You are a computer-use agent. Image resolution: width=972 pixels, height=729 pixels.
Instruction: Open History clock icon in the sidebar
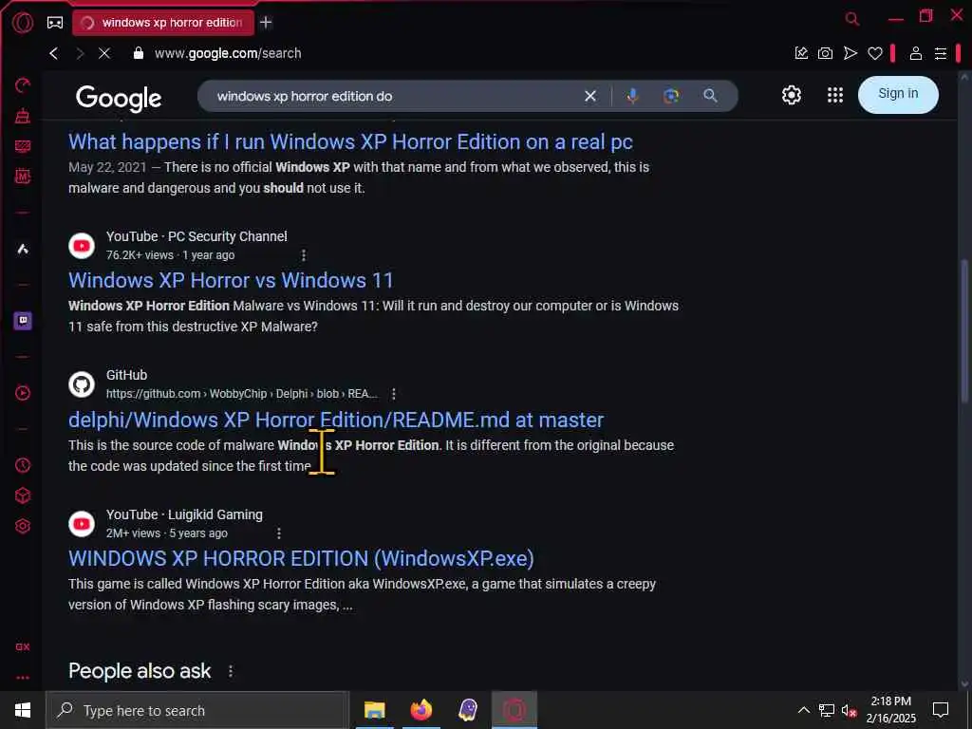pyautogui.click(x=23, y=465)
